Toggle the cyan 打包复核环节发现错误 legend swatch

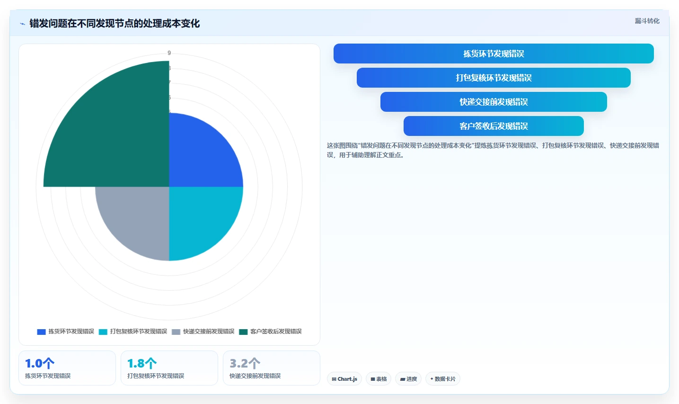tap(103, 332)
